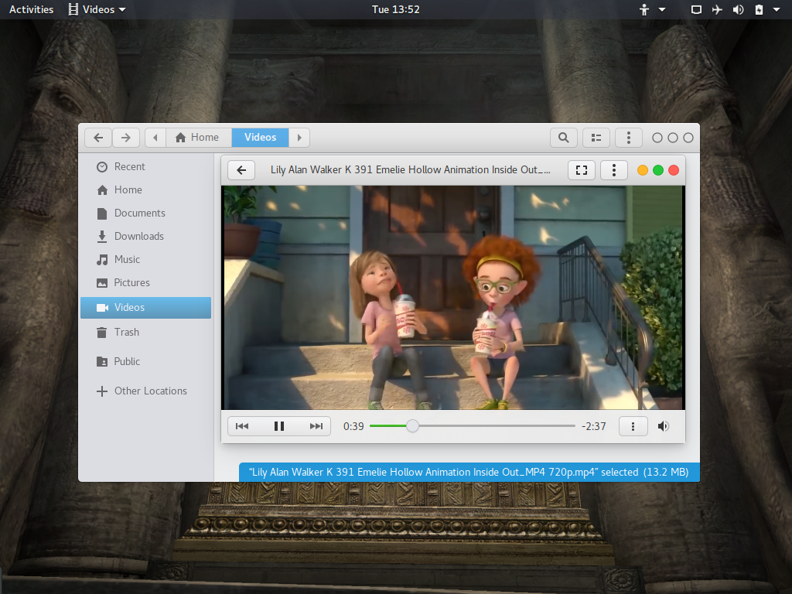Select the Videos path breadcrumb
Image resolution: width=792 pixels, height=594 pixels.
click(260, 138)
